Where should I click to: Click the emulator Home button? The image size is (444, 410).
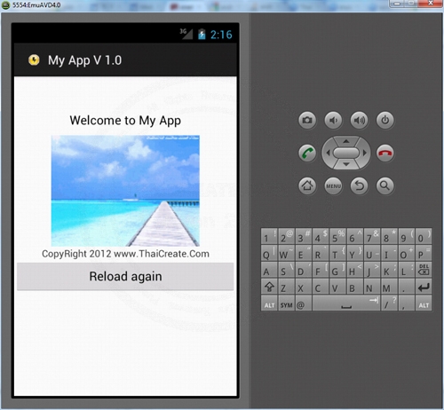click(307, 185)
